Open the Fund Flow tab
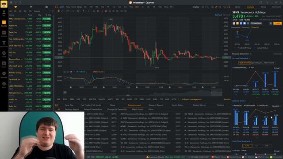The width and height of the screenshot is (283, 159). pos(69,105)
